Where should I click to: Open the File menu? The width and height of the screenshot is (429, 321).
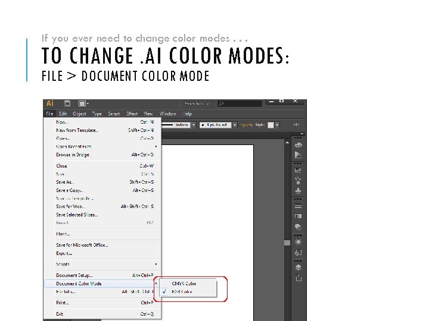pyautogui.click(x=49, y=114)
